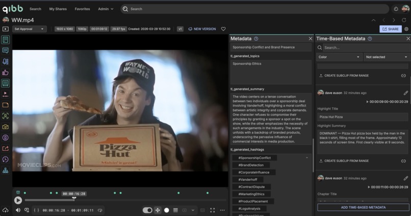
Task: Click the refresh icon near the file title
Action: (404, 20)
